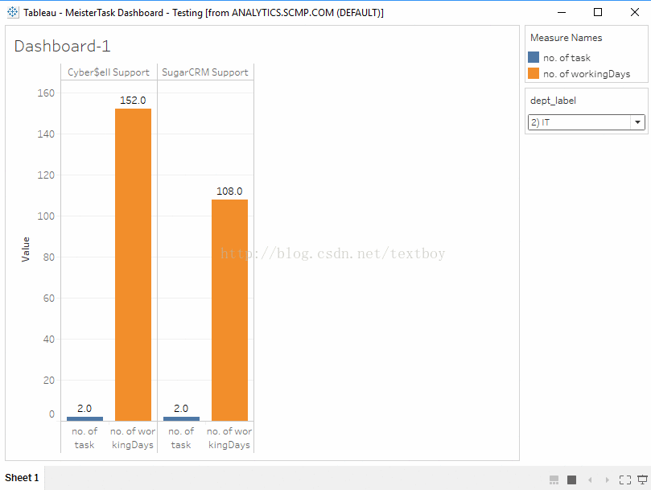
Task: Click the Value axis title
Action: (26, 249)
